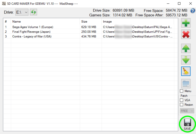The image size is (196, 134).
Task: Sort by the Name column header
Action: (x=45, y=21)
